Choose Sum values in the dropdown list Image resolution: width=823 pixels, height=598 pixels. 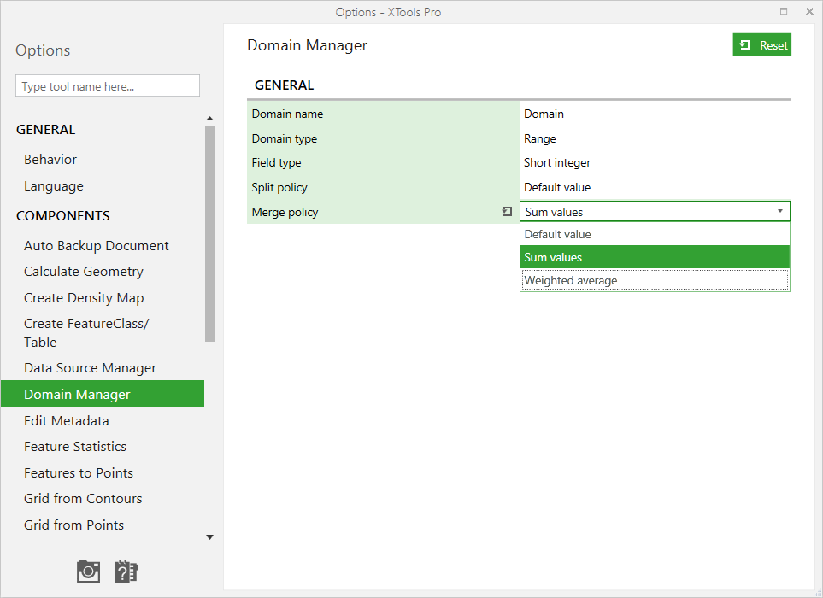[x=655, y=257]
